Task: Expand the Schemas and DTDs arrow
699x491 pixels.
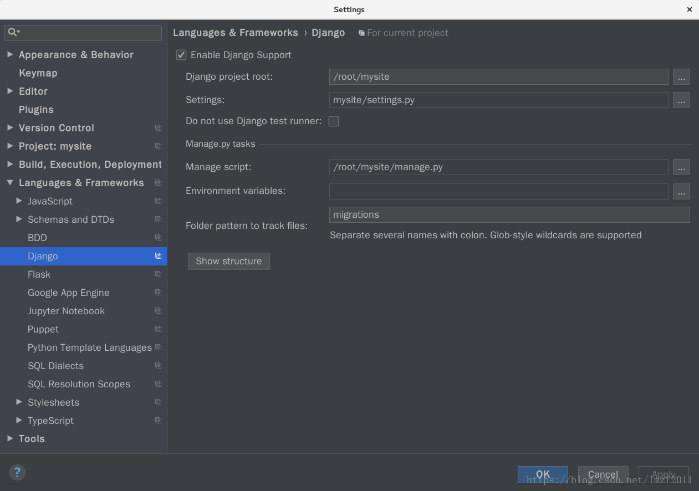Action: pos(19,219)
